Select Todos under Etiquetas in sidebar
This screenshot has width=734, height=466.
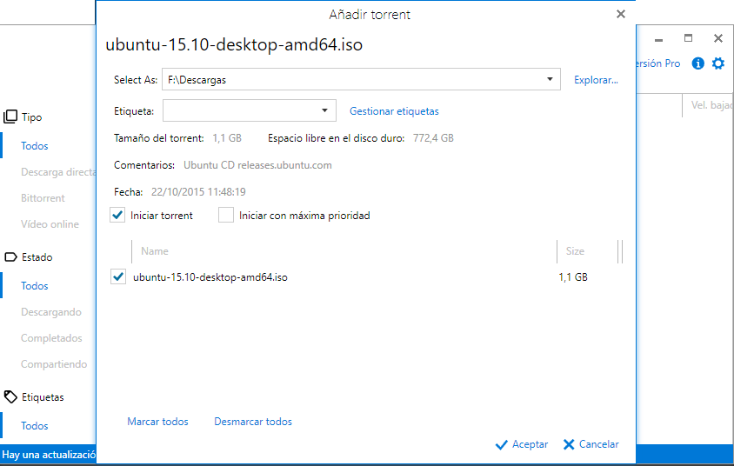pos(34,426)
